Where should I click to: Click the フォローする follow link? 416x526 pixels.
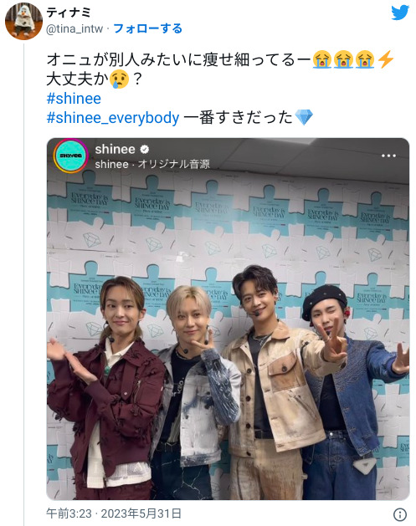pos(147,28)
